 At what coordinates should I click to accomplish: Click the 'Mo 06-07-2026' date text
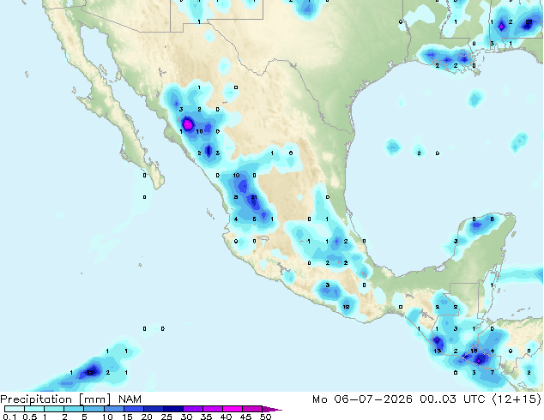[x=363, y=399]
